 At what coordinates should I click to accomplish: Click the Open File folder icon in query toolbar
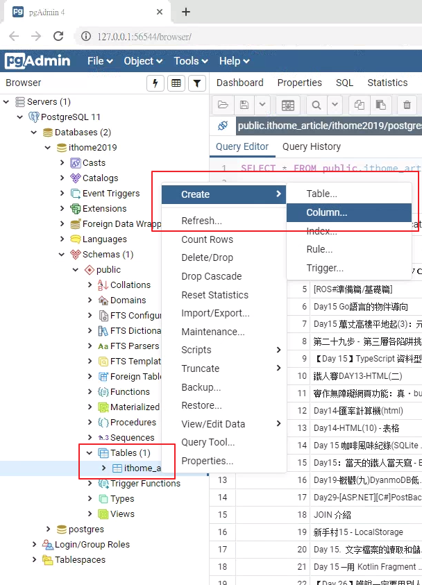[223, 105]
